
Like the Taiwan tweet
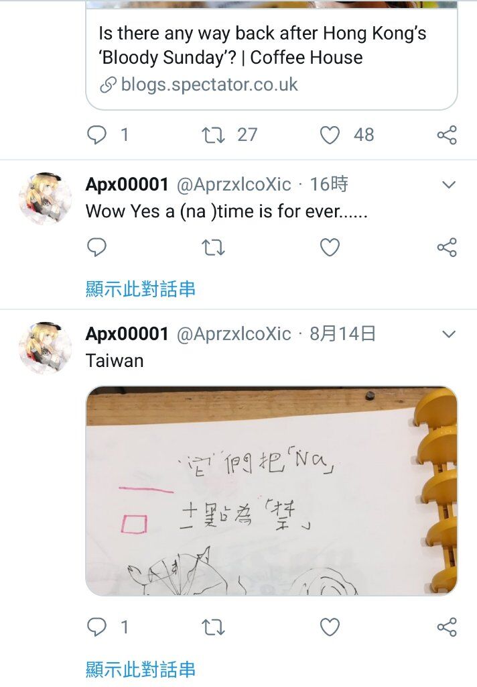(x=330, y=627)
